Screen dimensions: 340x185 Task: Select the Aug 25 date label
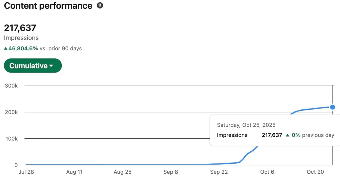coord(123,172)
